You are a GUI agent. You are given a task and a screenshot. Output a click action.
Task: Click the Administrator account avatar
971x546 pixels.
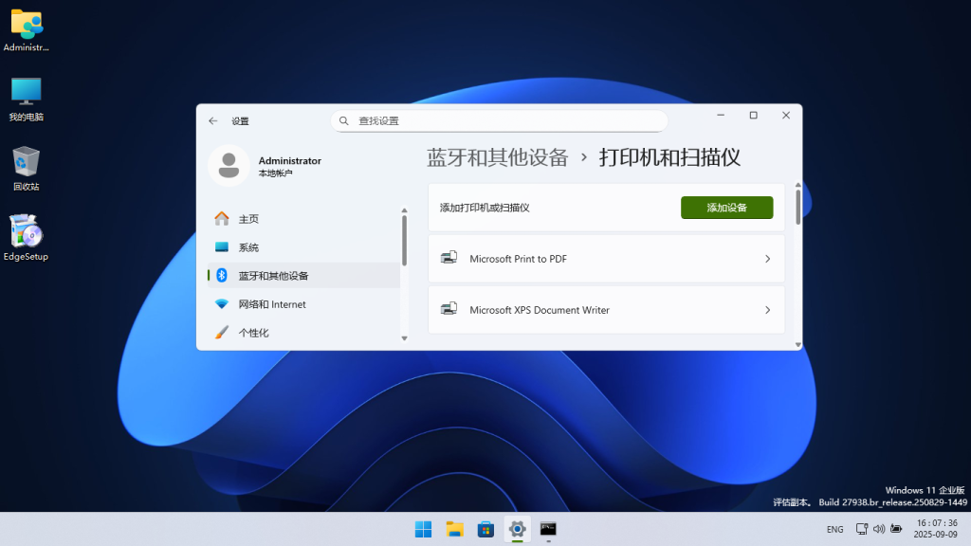[229, 165]
